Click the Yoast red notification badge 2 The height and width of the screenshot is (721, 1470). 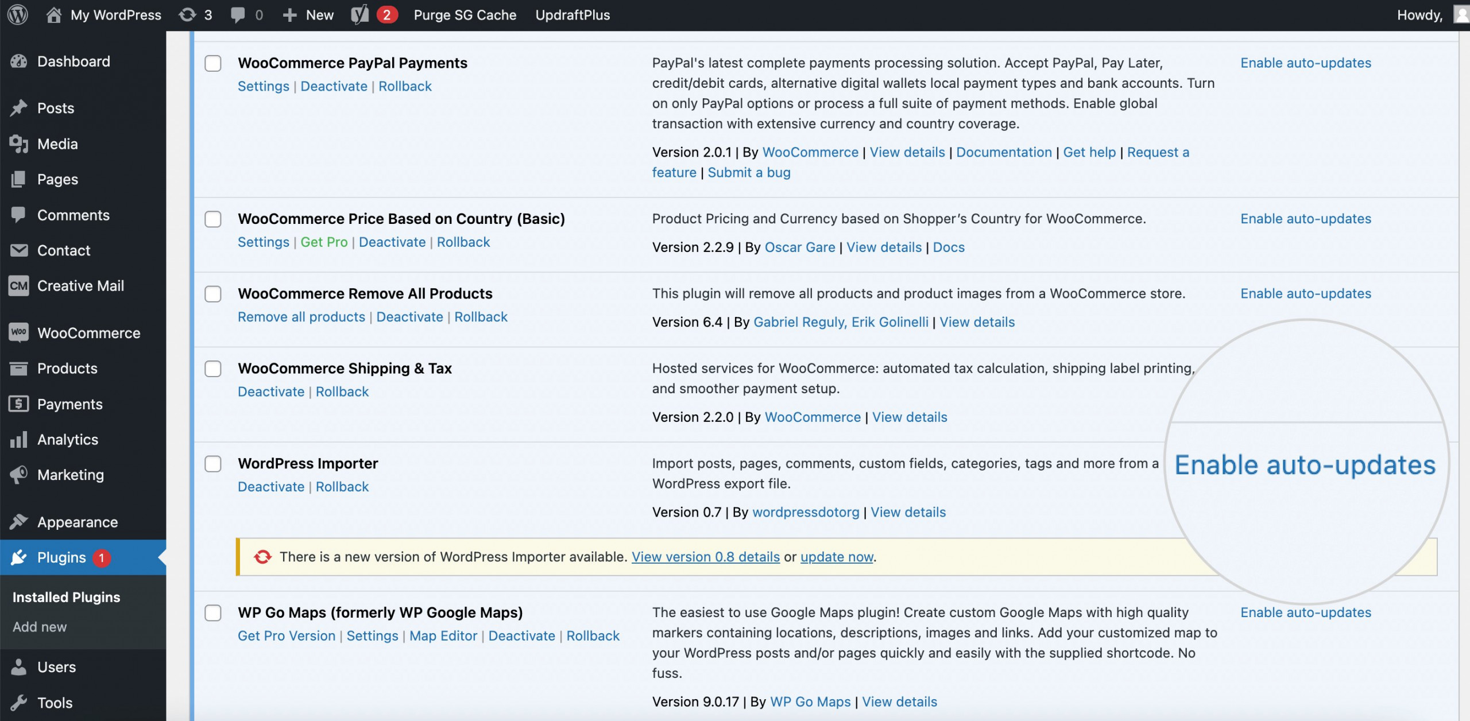[387, 15]
